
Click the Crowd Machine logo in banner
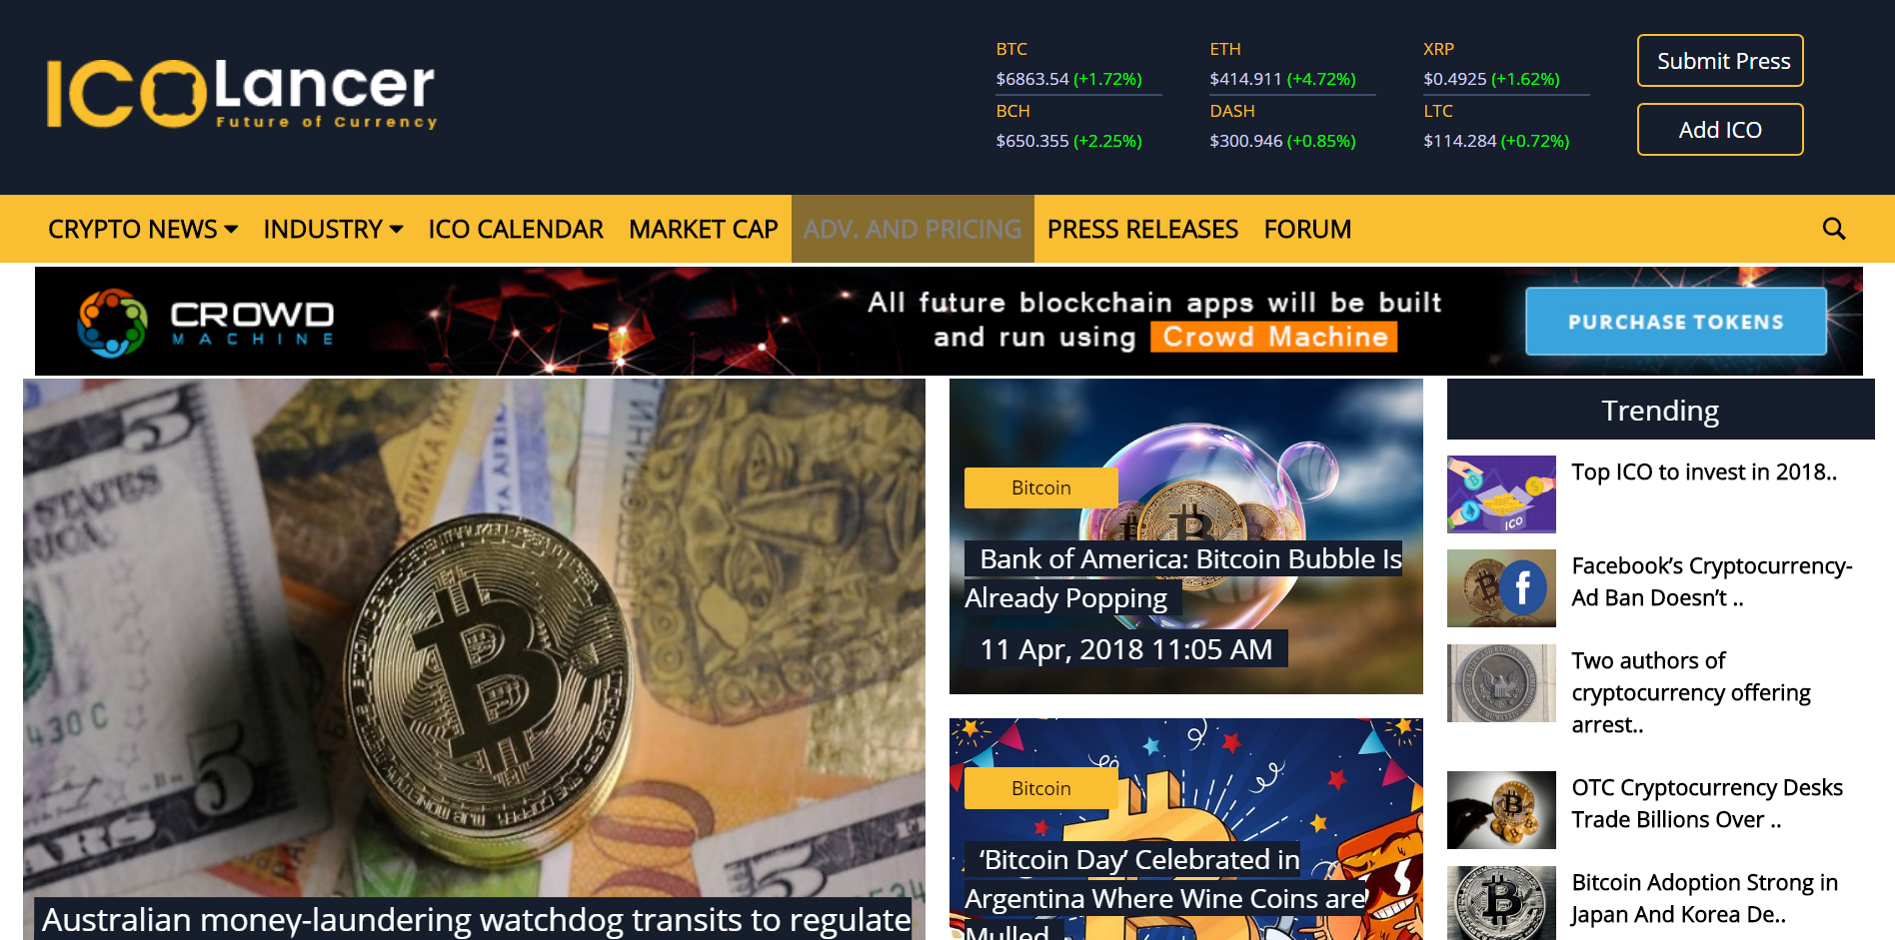(206, 323)
